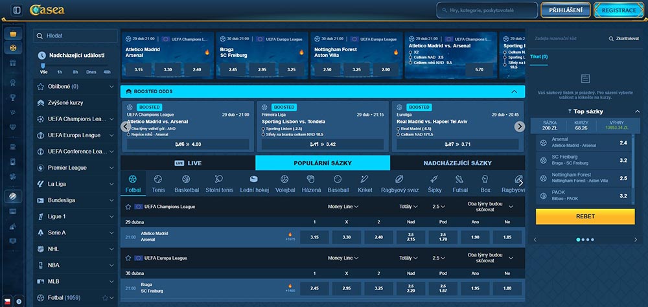Click the reservation code input field

[x=568, y=38]
